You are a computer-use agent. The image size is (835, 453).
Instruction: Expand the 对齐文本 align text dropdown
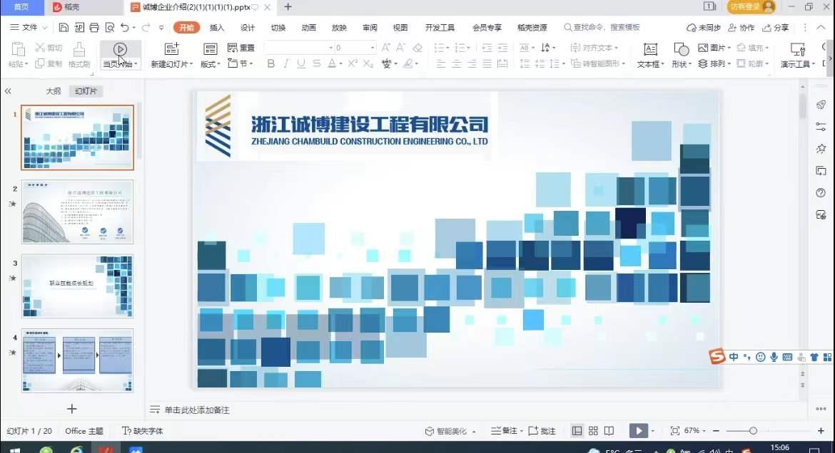(616, 48)
